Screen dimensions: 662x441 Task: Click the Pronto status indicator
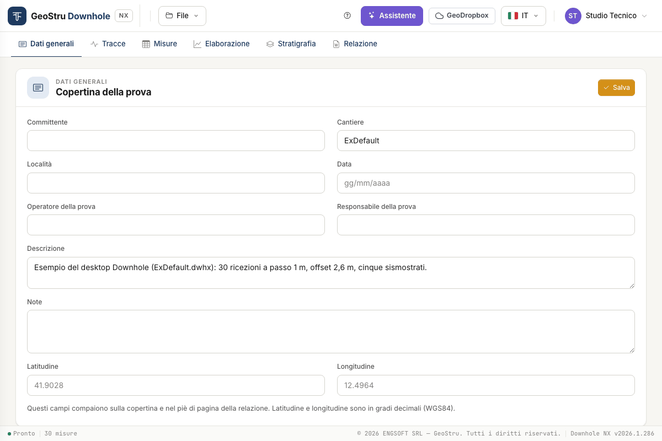22,434
